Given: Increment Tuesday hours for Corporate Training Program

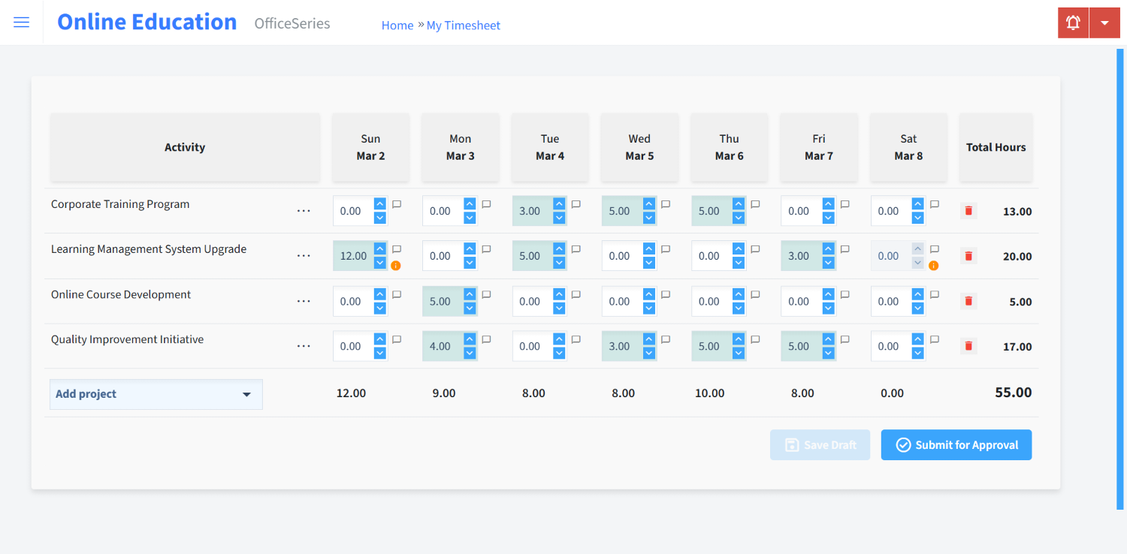Looking at the screenshot, I should click(557, 205).
